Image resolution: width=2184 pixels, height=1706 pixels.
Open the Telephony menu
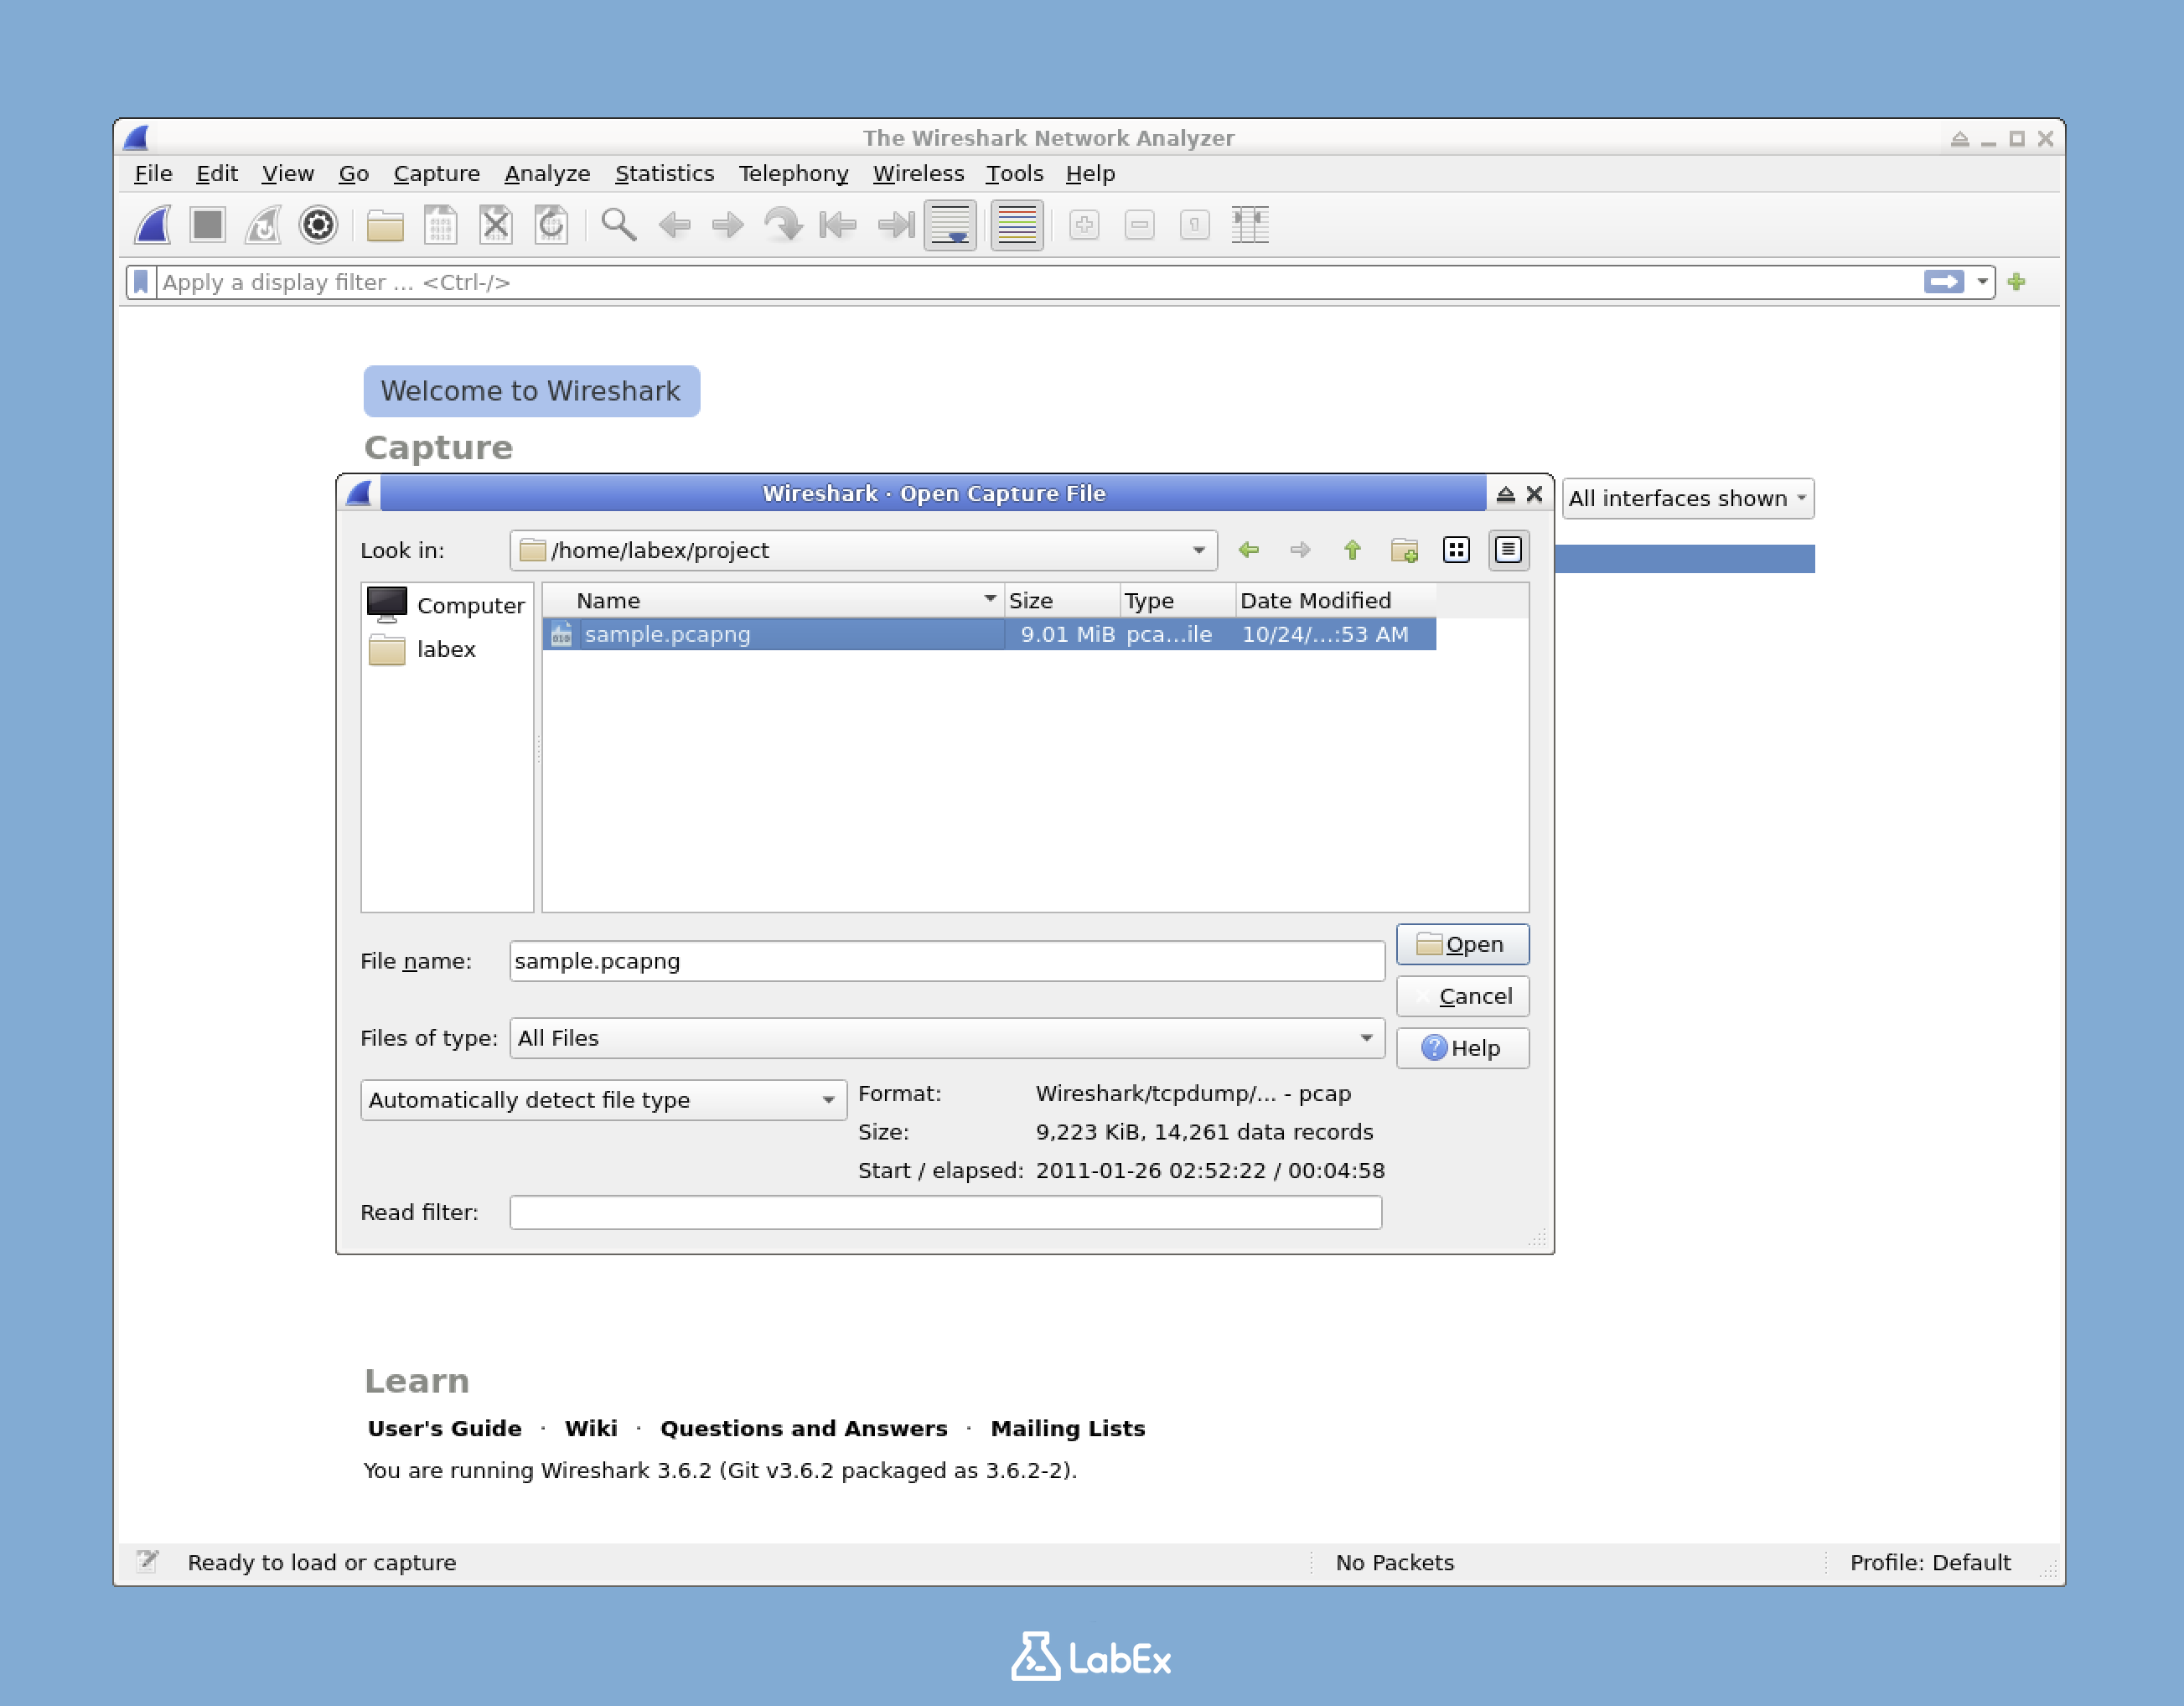(794, 173)
